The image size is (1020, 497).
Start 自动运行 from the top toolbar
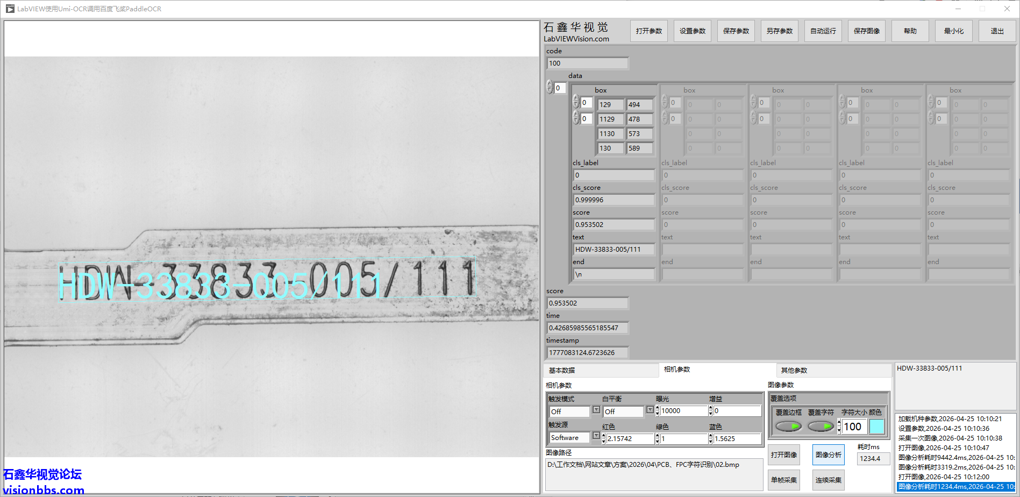(823, 31)
